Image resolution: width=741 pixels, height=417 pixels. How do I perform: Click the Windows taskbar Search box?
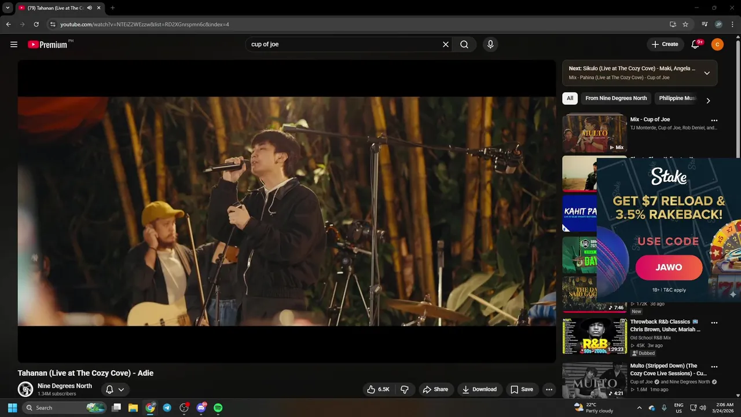(x=65, y=408)
